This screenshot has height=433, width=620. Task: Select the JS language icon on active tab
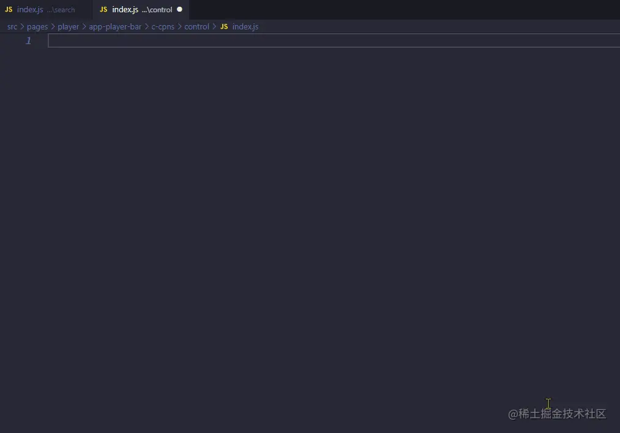[x=103, y=10]
